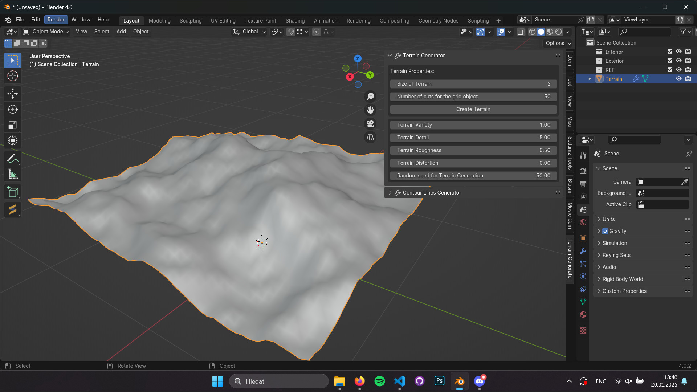697x392 pixels.
Task: Open the Output properties tab icon
Action: coord(583,184)
